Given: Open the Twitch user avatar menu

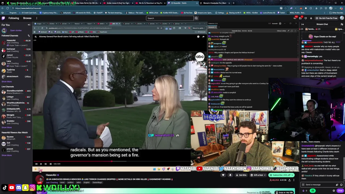Looking at the screenshot, I should point(342,18).
